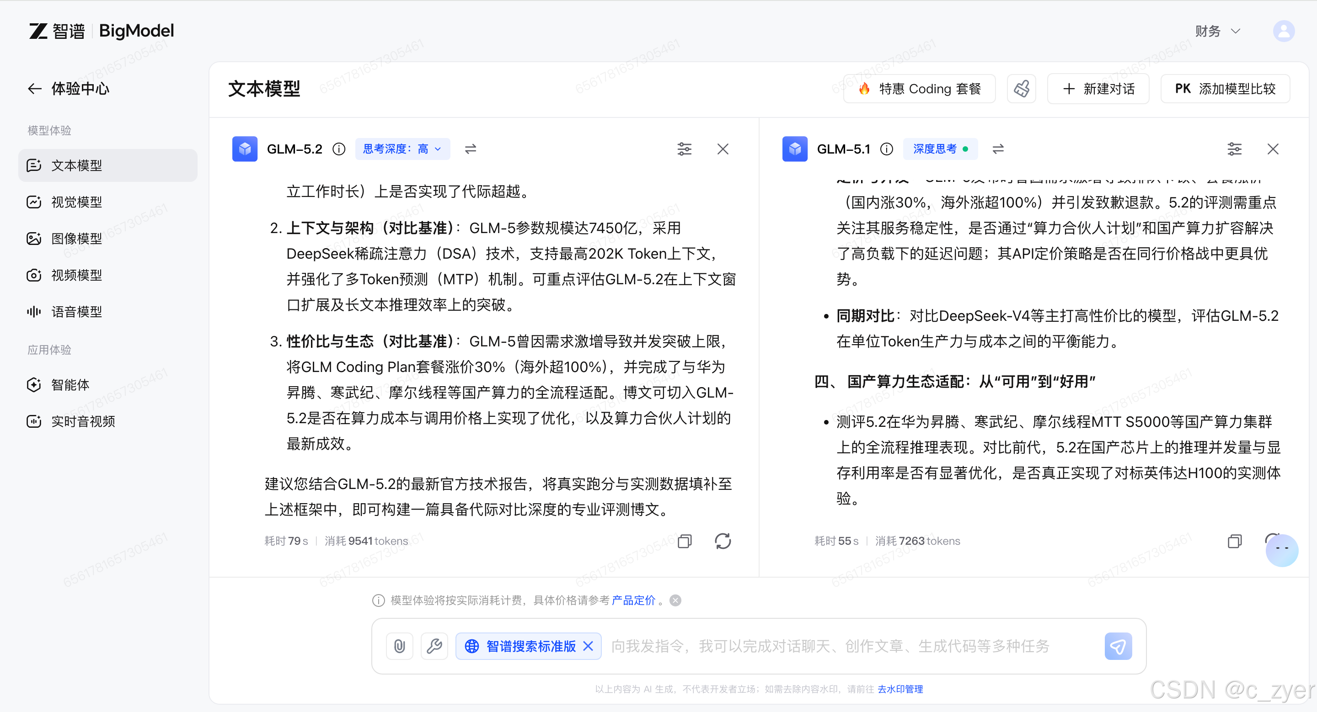Open the 图像模型 sidebar item

point(108,239)
